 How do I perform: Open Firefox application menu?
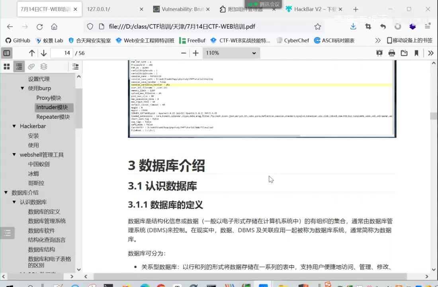tap(427, 27)
